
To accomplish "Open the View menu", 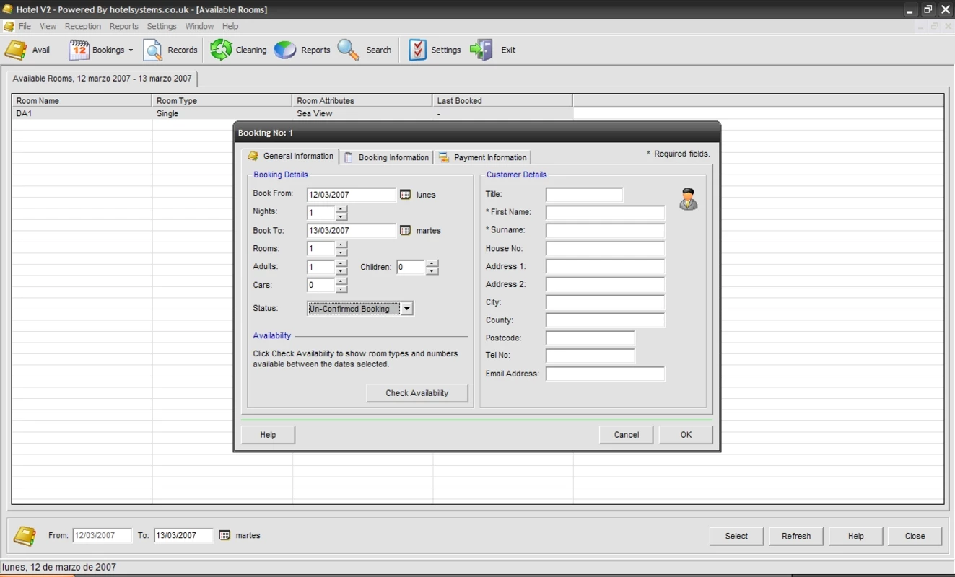I will (48, 26).
